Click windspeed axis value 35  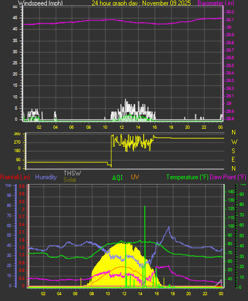(x=15, y=40)
